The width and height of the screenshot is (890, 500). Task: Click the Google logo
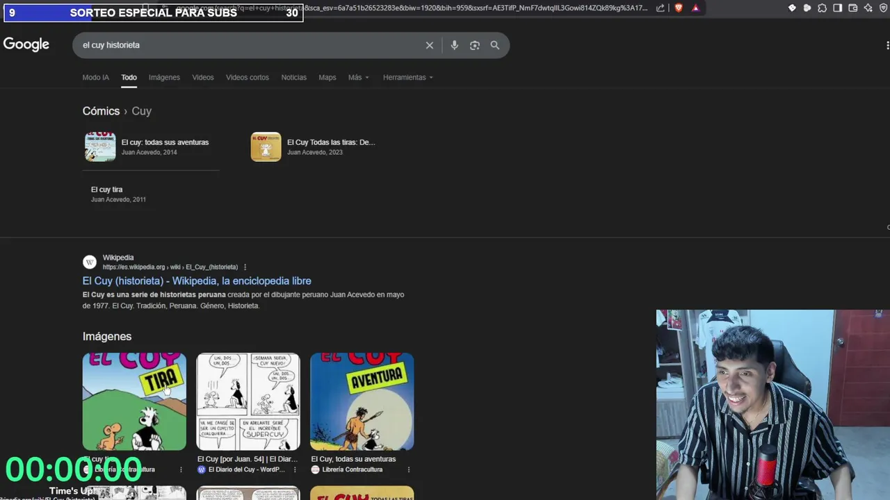click(x=26, y=44)
